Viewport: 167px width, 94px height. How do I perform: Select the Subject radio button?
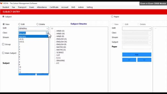3,17
